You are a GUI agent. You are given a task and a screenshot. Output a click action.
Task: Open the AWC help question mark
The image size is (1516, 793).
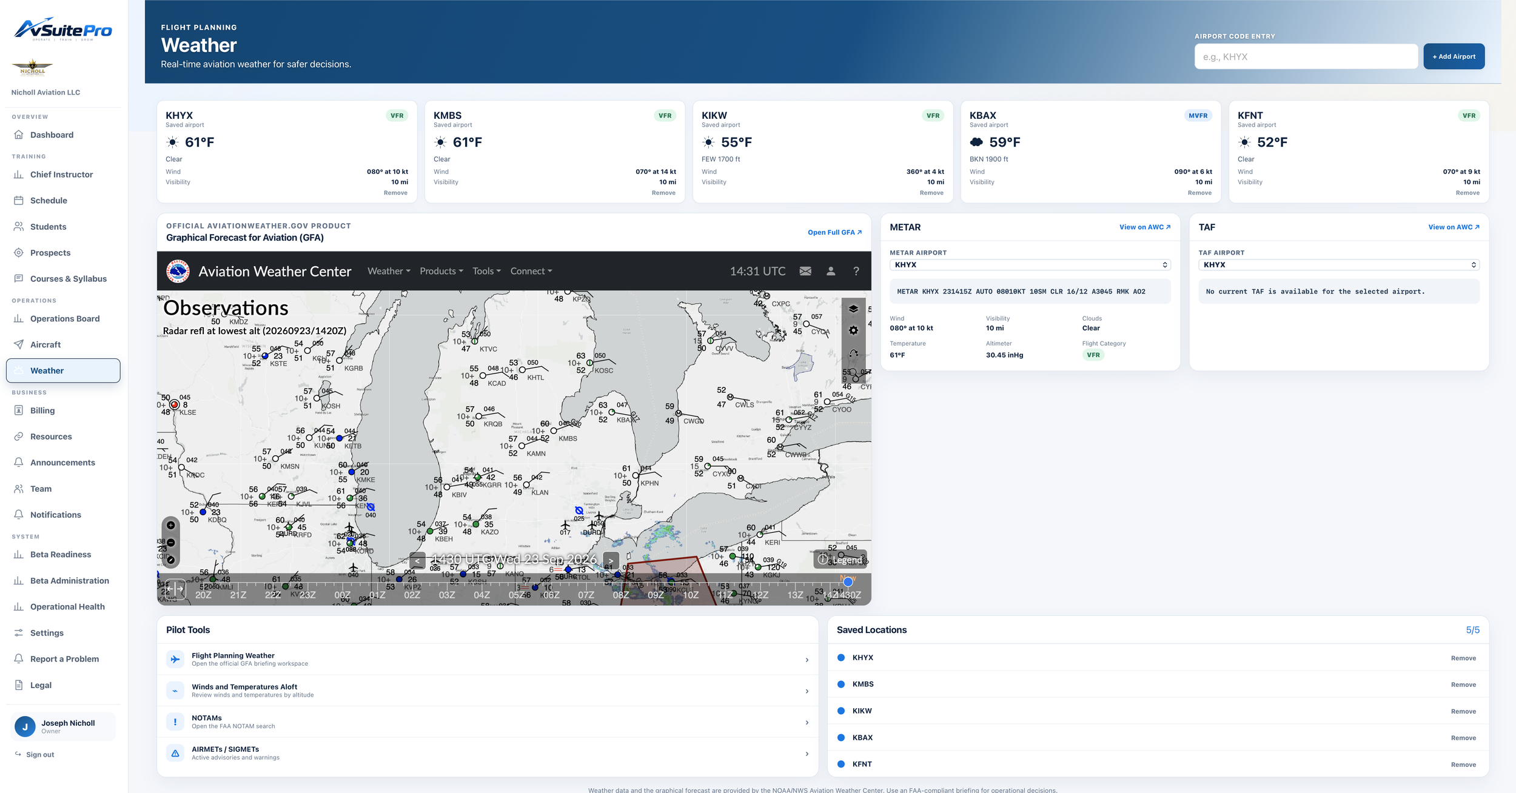[x=856, y=271]
